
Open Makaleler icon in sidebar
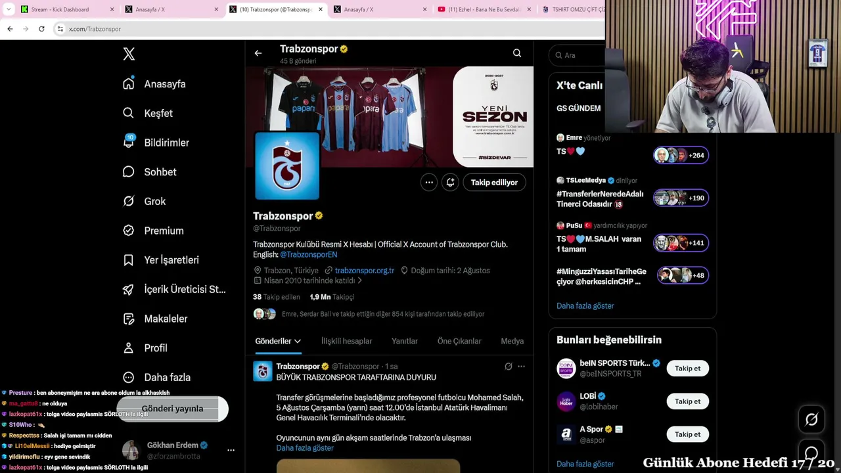129,319
